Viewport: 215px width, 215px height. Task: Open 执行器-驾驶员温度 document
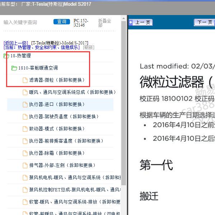[x=64, y=116]
